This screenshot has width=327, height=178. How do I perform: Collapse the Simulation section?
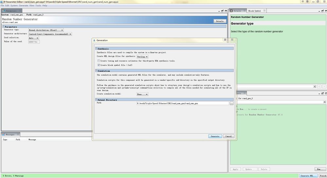[96, 70]
